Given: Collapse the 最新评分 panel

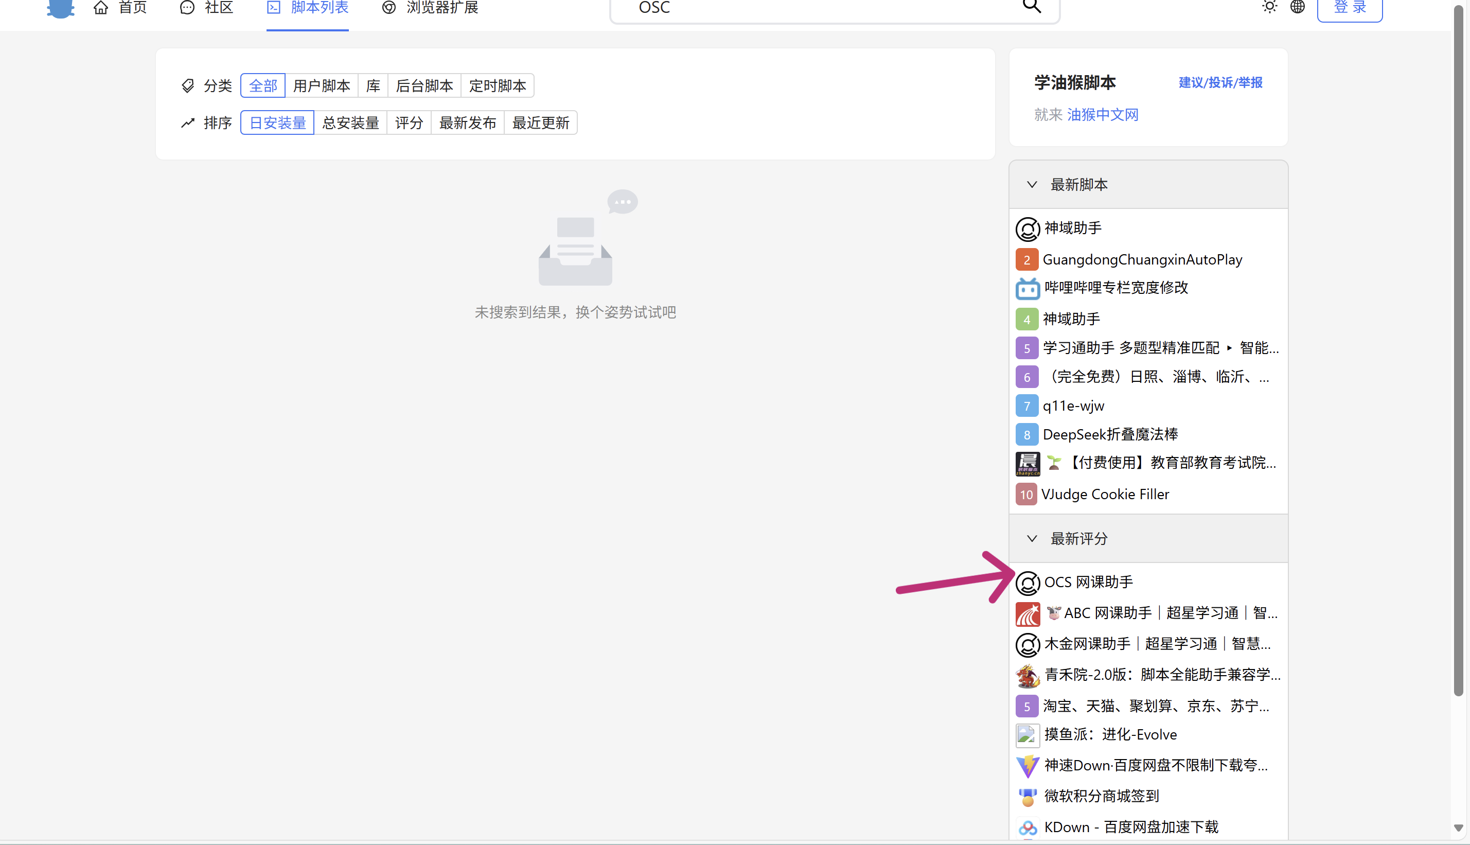Looking at the screenshot, I should click(1032, 539).
